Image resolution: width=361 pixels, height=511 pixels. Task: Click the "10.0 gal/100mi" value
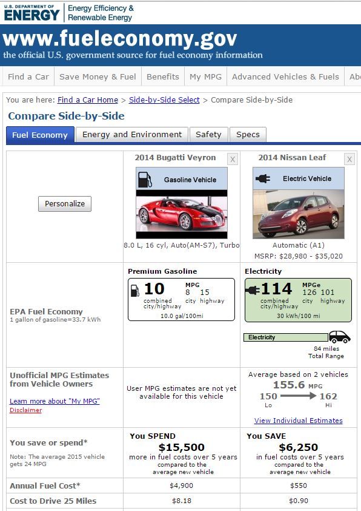click(182, 316)
